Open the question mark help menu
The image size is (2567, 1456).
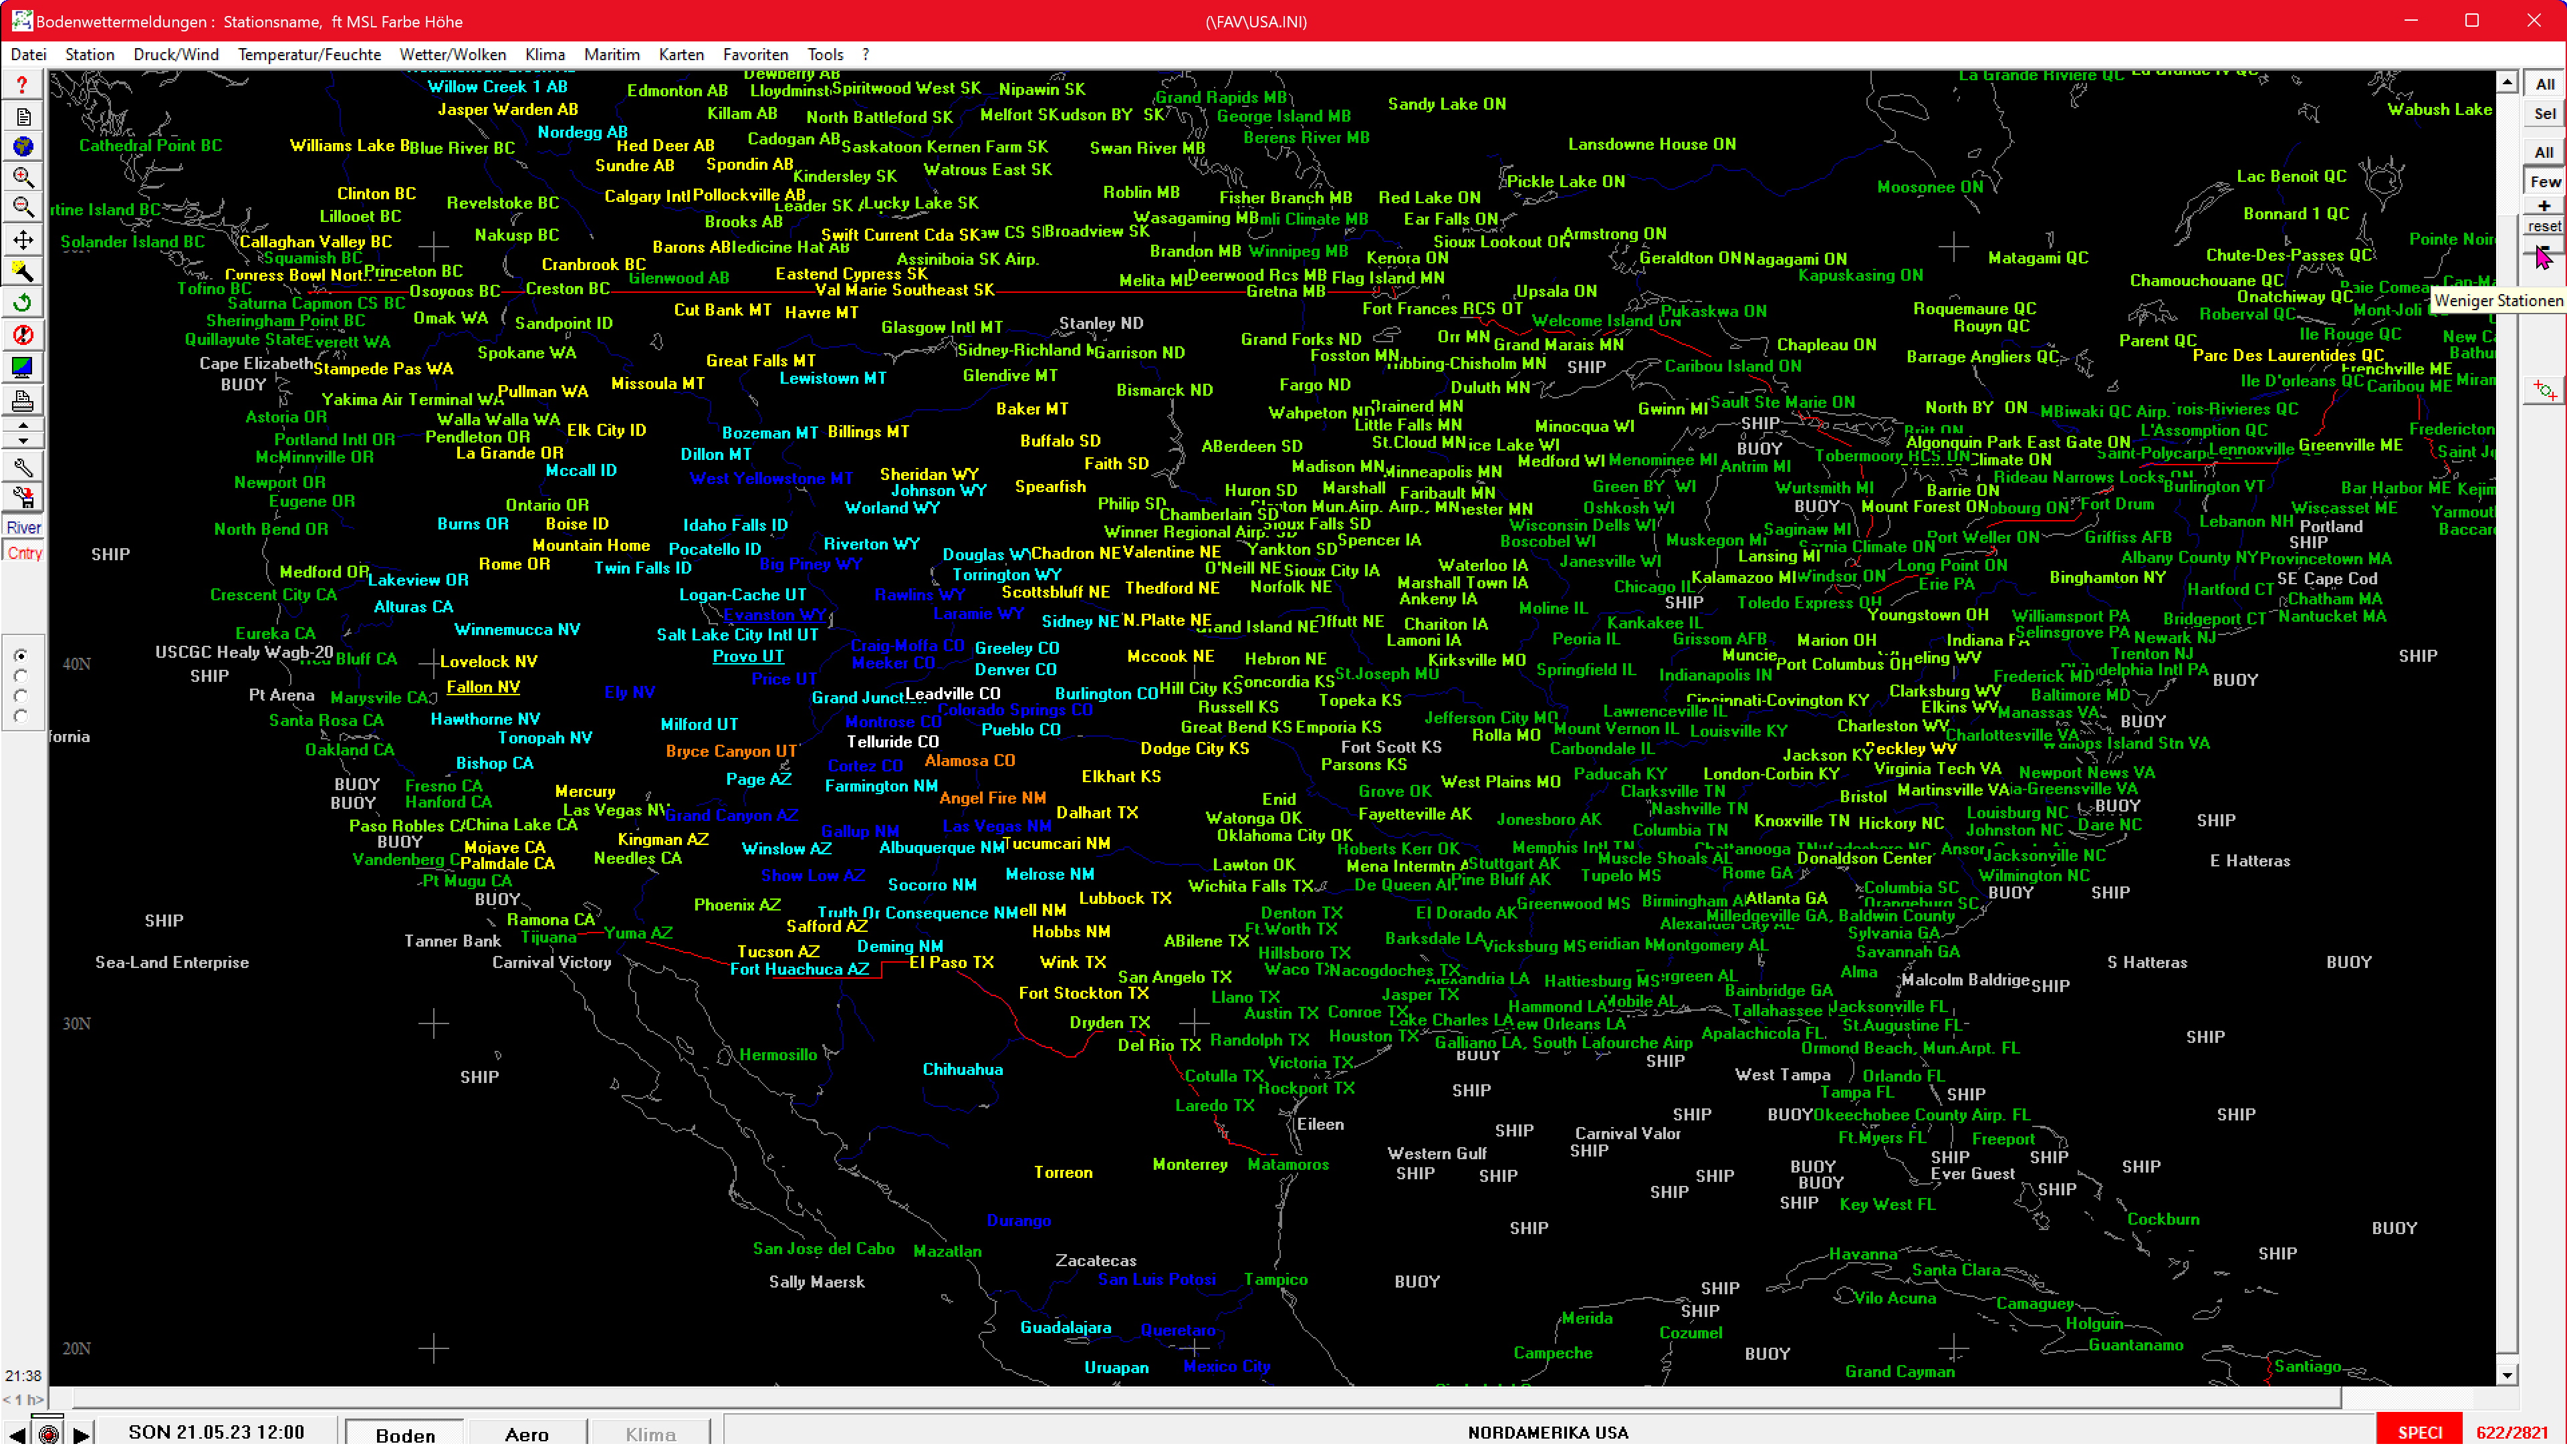tap(866, 55)
